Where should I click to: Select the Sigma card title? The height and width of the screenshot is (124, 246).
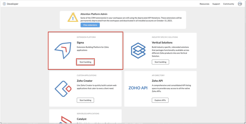click(80, 42)
